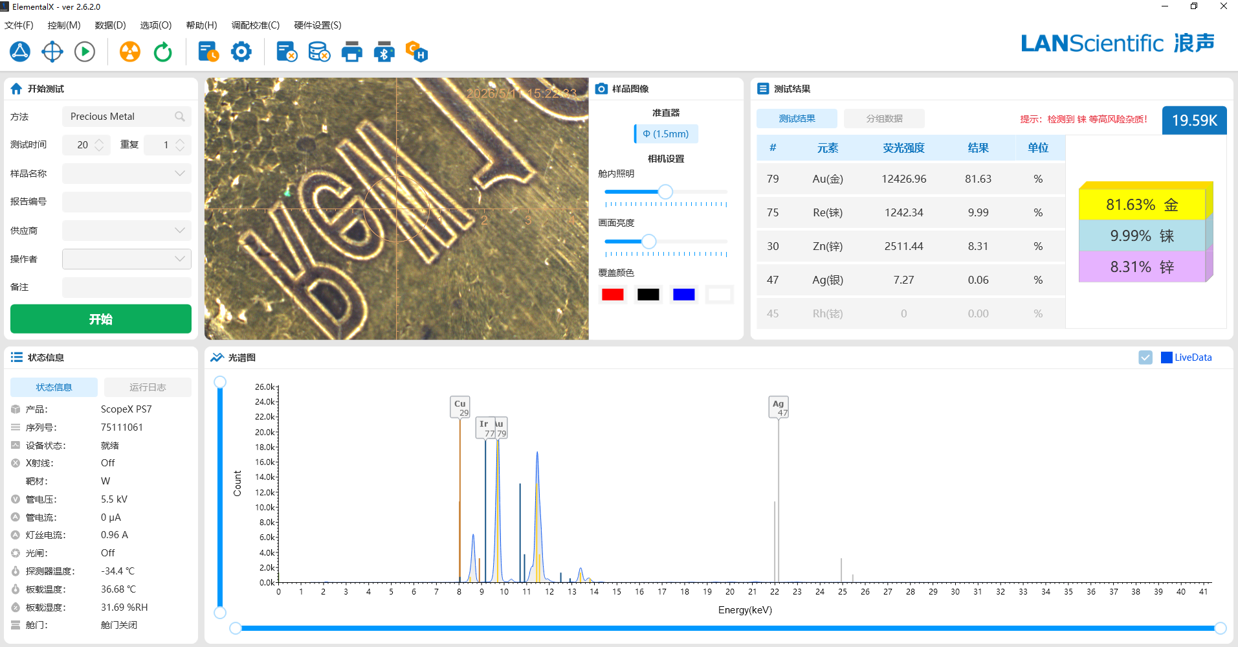Viewport: 1238px width, 647px height.
Task: Open the 帮助(H) menu
Action: (202, 25)
